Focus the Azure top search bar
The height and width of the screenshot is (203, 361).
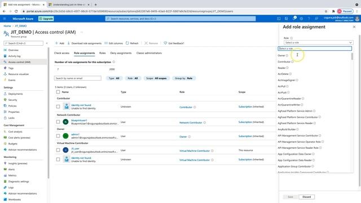coord(180,19)
